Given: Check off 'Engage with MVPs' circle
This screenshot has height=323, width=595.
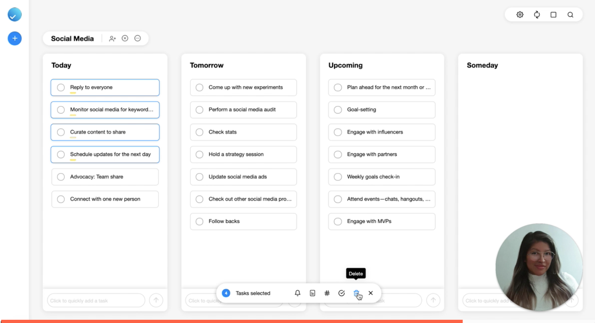Looking at the screenshot, I should pyautogui.click(x=338, y=222).
